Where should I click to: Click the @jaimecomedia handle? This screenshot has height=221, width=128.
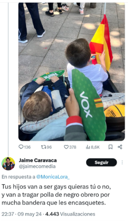37,166
